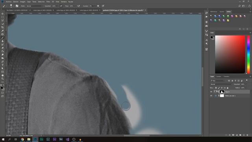Image resolution: width=252 pixels, height=142 pixels.
Task: Open layer blend mode Normal dropdown
Action: [221, 84]
